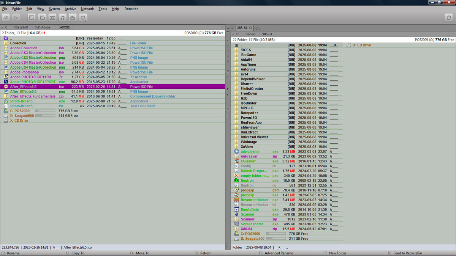The image size is (456, 256).
Task: Select Photo-Brush5 txt file
Action: (112, 106)
